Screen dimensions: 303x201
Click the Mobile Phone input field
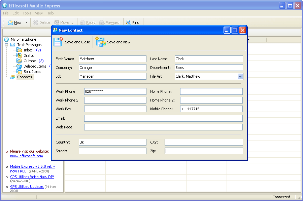[x=211, y=109]
